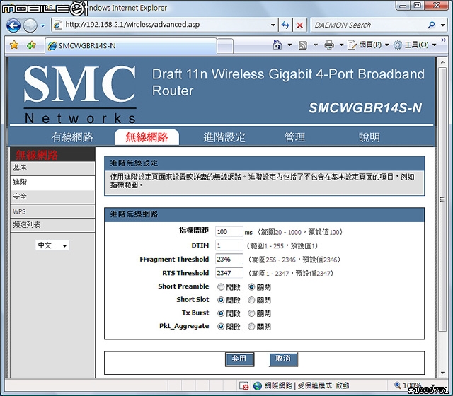Viewport: 453px width, 396px height.
Task: Click the Refresh icon beside address bar
Action: coord(285,25)
